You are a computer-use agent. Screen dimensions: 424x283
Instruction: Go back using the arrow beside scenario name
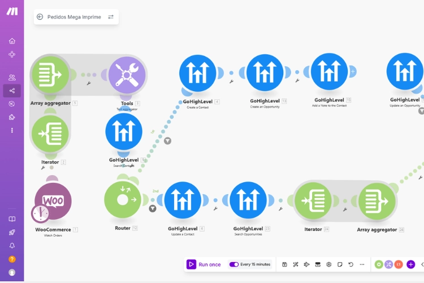pos(40,17)
